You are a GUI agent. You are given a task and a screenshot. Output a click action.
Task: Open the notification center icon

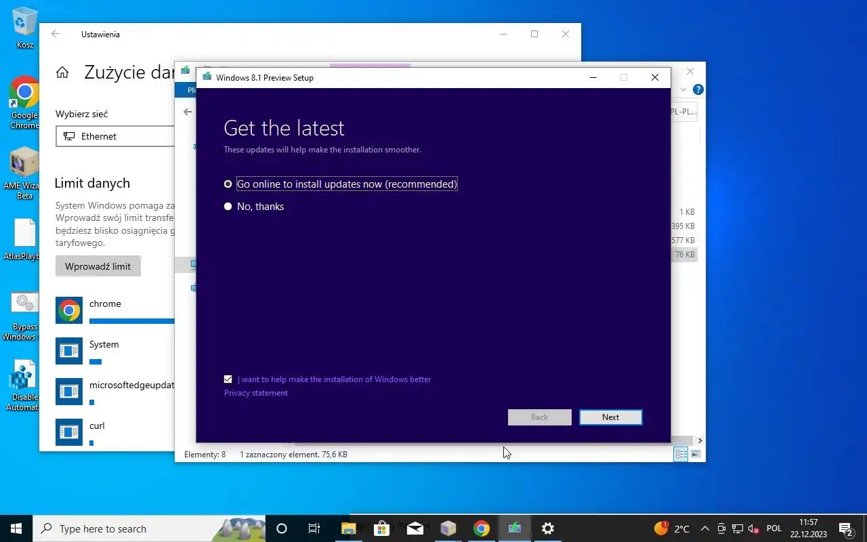[x=845, y=528]
